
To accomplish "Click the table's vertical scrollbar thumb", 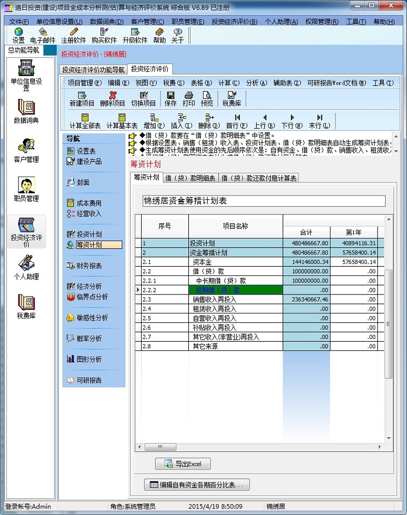I will coord(389,324).
